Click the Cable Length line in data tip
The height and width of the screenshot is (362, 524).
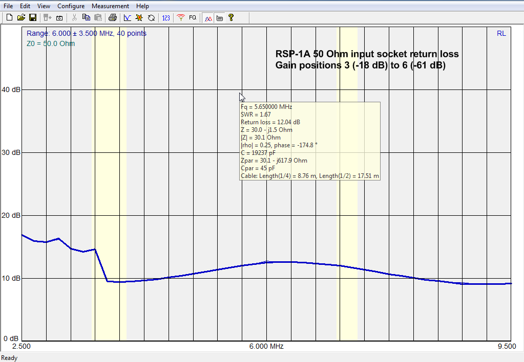pos(310,176)
